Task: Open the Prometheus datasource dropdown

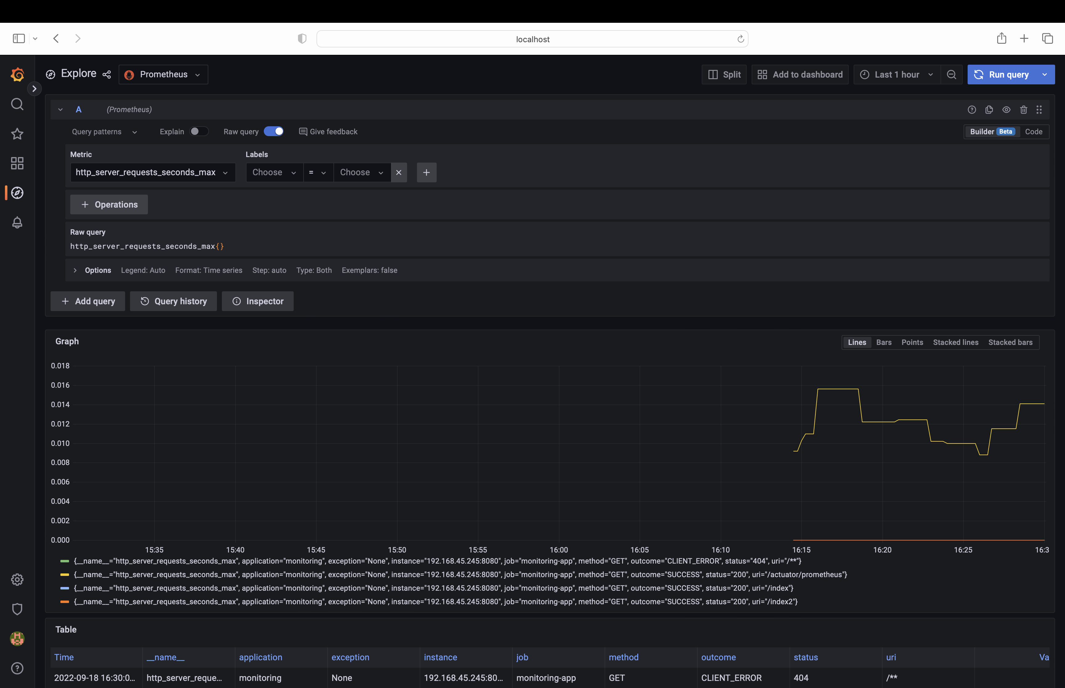Action: pos(163,75)
